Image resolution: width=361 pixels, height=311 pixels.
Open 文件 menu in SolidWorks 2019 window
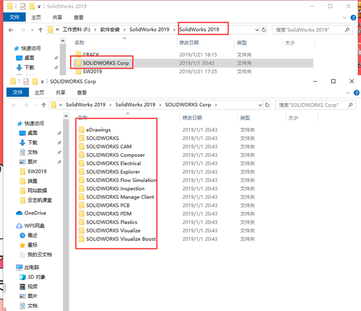14,17
